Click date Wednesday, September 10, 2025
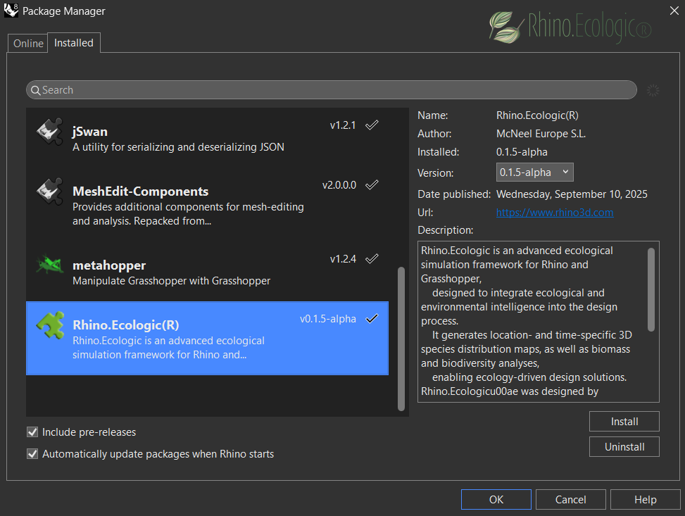Viewport: 685px width, 516px height. 572,194
